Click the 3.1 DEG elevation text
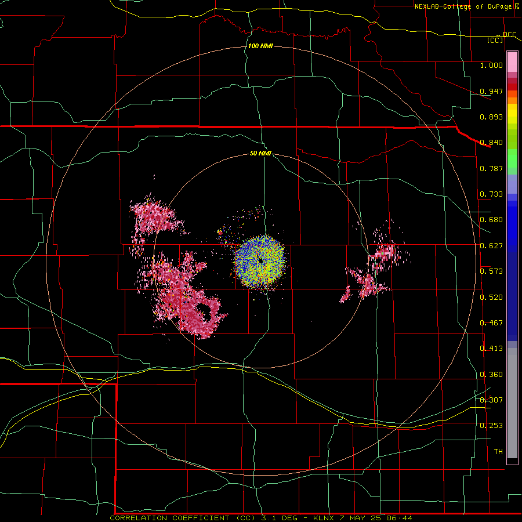This screenshot has width=522, height=522. 278,518
